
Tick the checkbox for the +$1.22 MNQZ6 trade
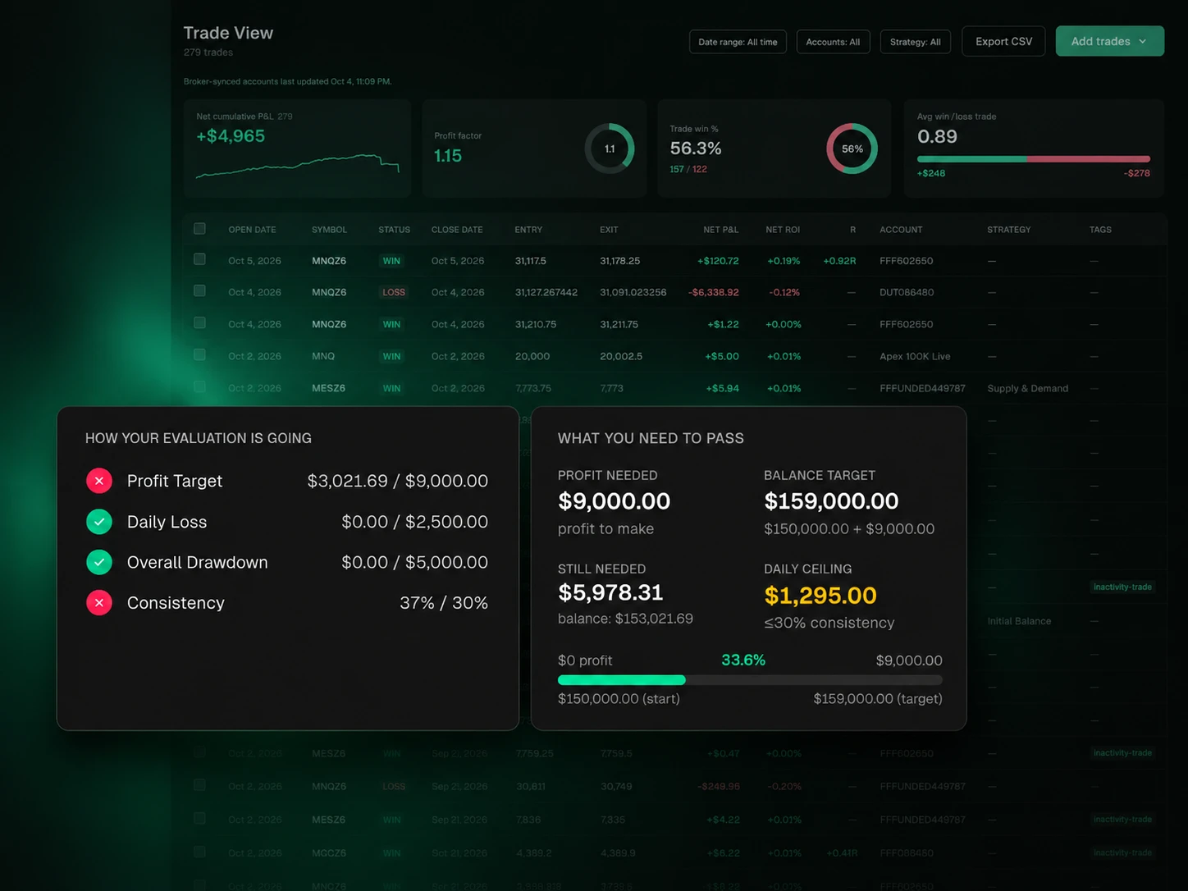(x=199, y=322)
